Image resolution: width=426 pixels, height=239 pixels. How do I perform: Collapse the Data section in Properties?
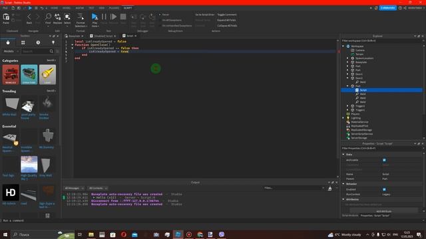click(x=343, y=155)
